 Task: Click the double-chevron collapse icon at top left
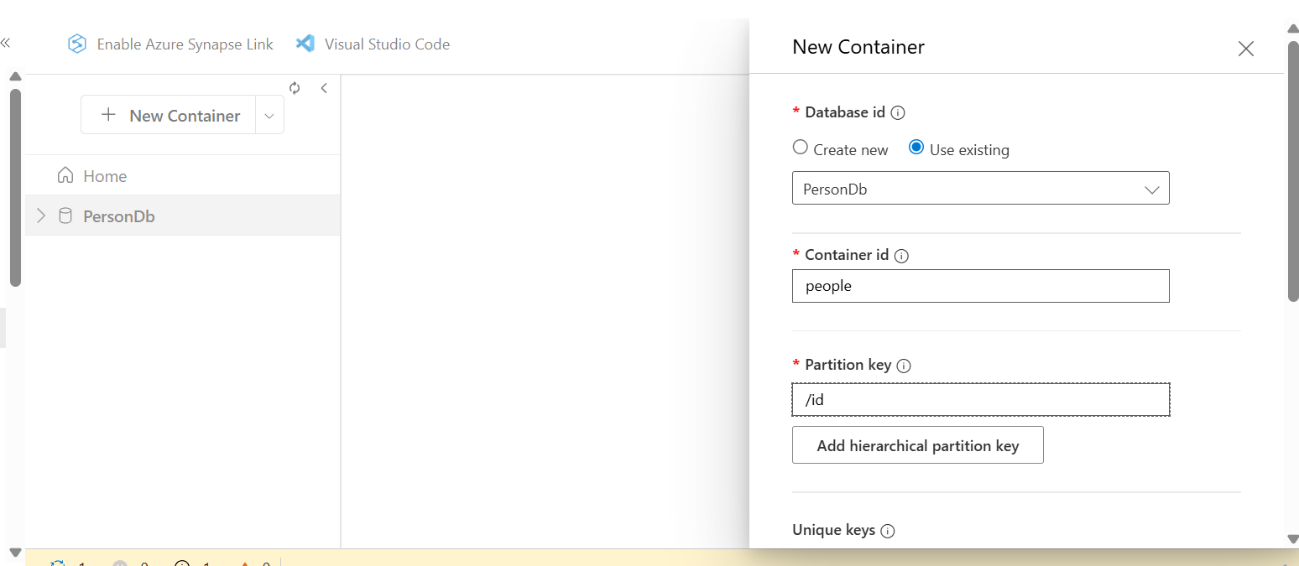(6, 43)
